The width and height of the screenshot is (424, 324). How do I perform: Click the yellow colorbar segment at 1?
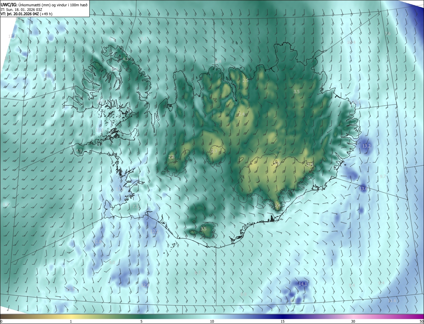tap(71, 317)
